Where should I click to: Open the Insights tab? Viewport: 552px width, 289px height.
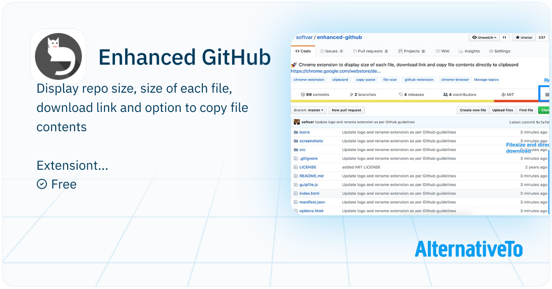pos(469,51)
